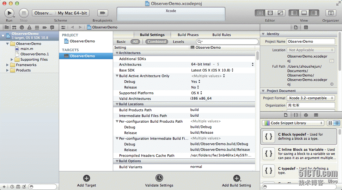
Task: Select the Version editor icon
Action: (280, 13)
